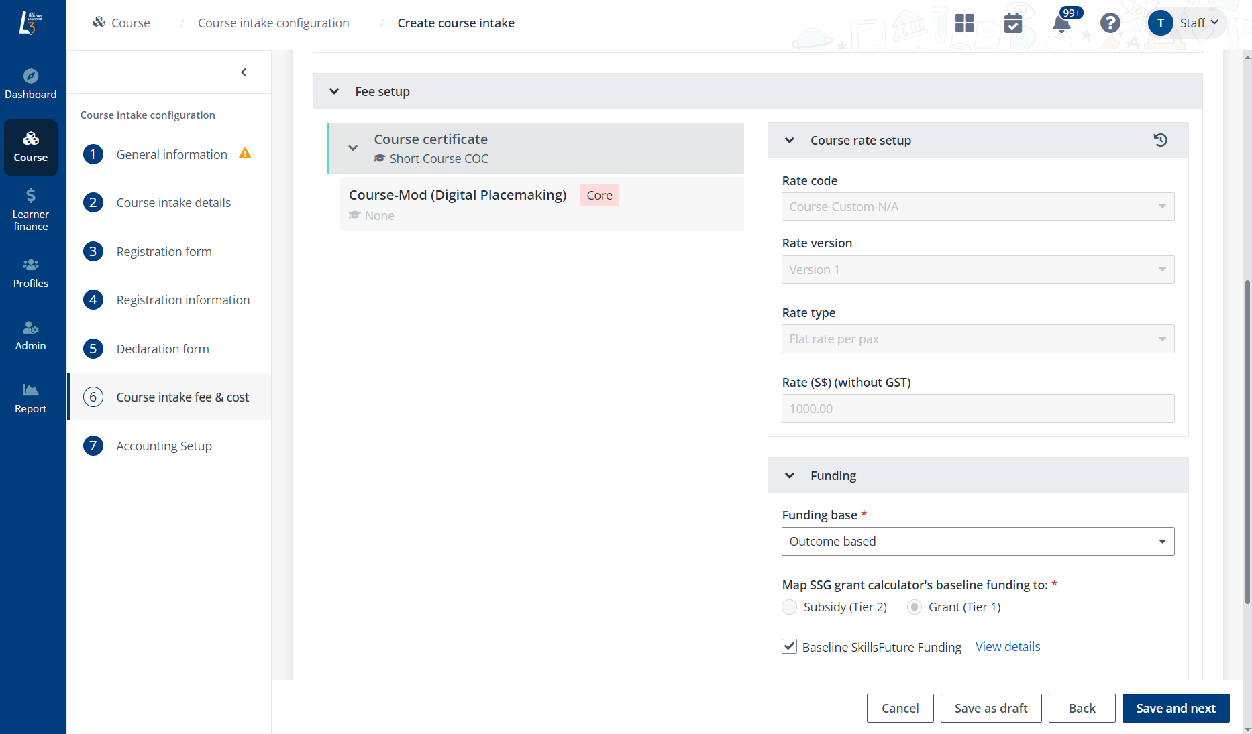The height and width of the screenshot is (734, 1252).
Task: Open the Funding base dropdown
Action: pos(978,542)
